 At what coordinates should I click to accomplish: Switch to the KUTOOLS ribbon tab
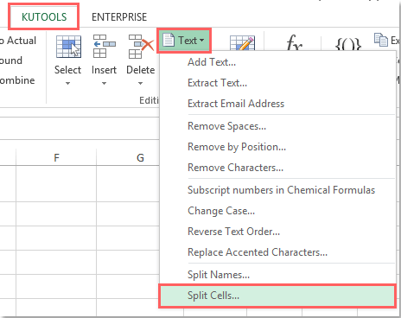(44, 17)
